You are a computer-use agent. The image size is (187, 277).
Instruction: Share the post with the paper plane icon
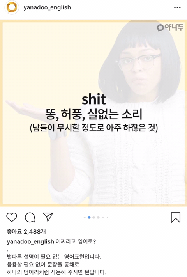coord(48,217)
